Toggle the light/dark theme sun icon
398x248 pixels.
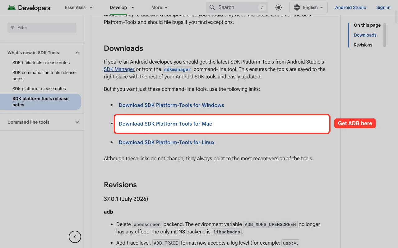pyautogui.click(x=279, y=7)
